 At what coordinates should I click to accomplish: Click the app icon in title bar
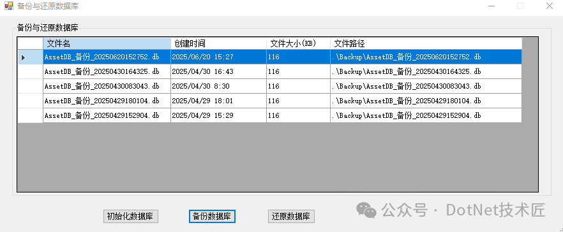pos(9,6)
